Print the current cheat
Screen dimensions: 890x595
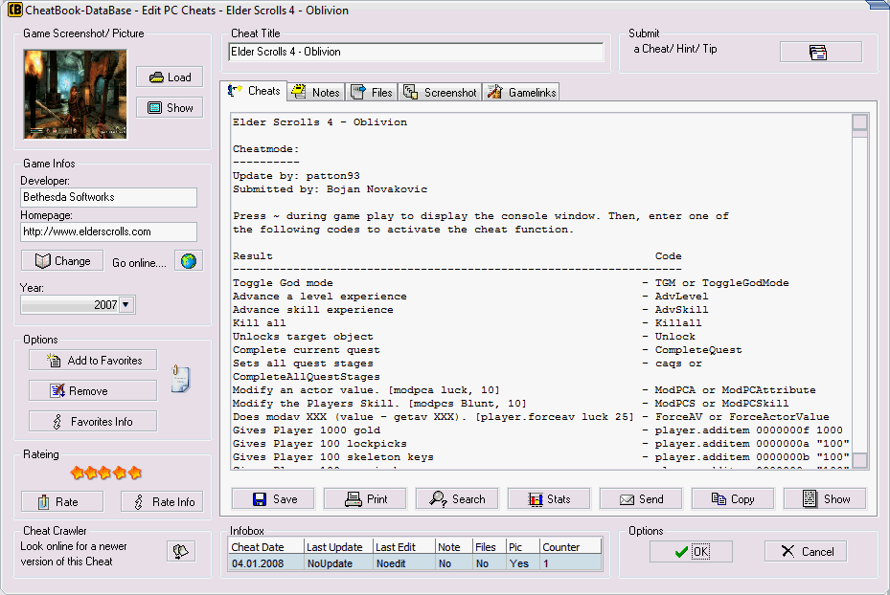pos(365,498)
